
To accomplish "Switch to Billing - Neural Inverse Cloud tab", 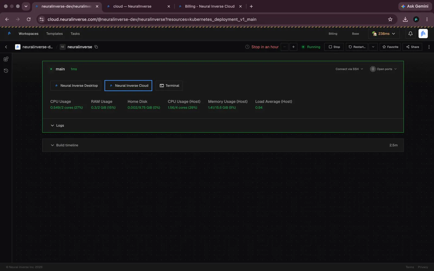I will coord(210,6).
